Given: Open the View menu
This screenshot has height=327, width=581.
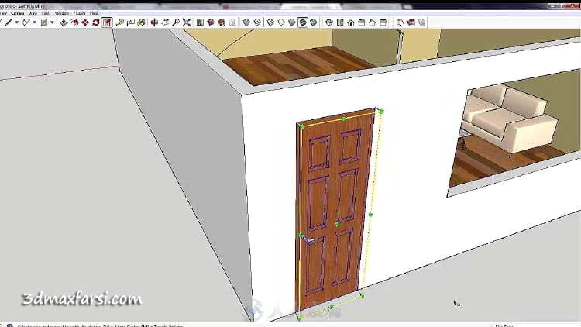Looking at the screenshot, I should [3, 13].
